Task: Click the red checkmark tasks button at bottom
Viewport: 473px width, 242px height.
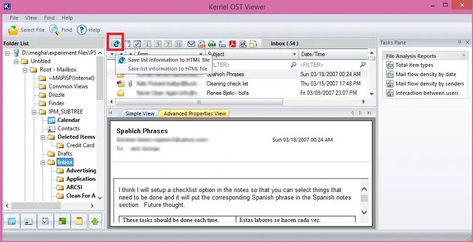Action: point(45,221)
